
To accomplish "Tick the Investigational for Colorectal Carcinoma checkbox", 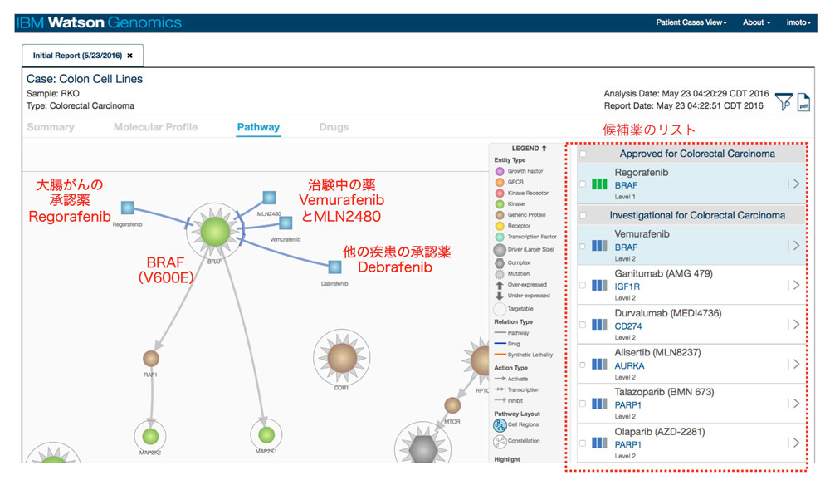I will pos(583,215).
